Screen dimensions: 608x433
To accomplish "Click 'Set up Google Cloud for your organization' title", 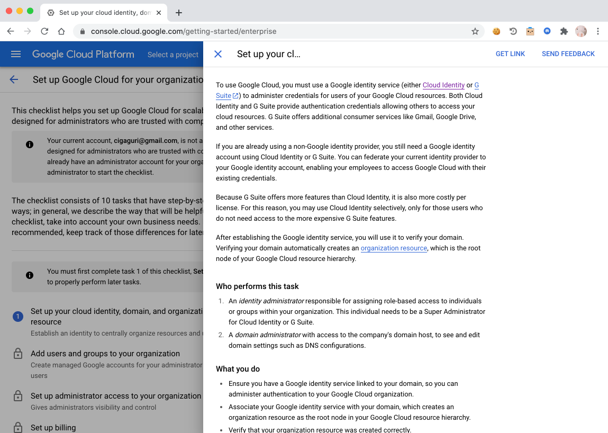I will point(118,79).
